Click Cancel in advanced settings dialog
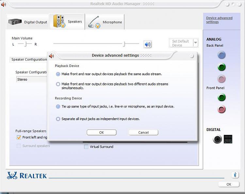Image resolution: width=245 pixels, height=194 pixels. click(x=143, y=133)
